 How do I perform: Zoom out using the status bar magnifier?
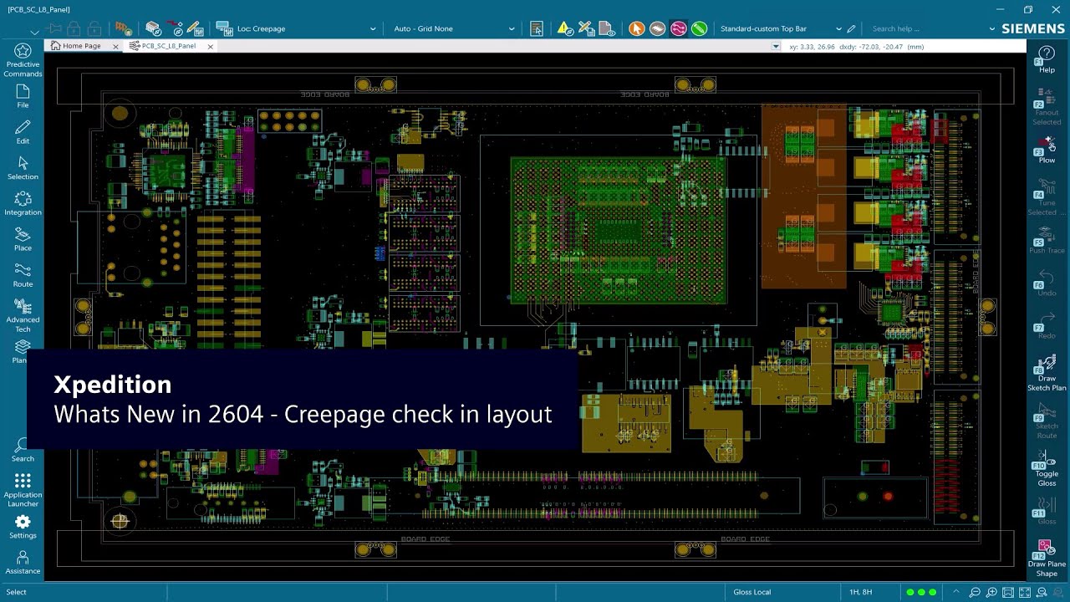pos(975,592)
